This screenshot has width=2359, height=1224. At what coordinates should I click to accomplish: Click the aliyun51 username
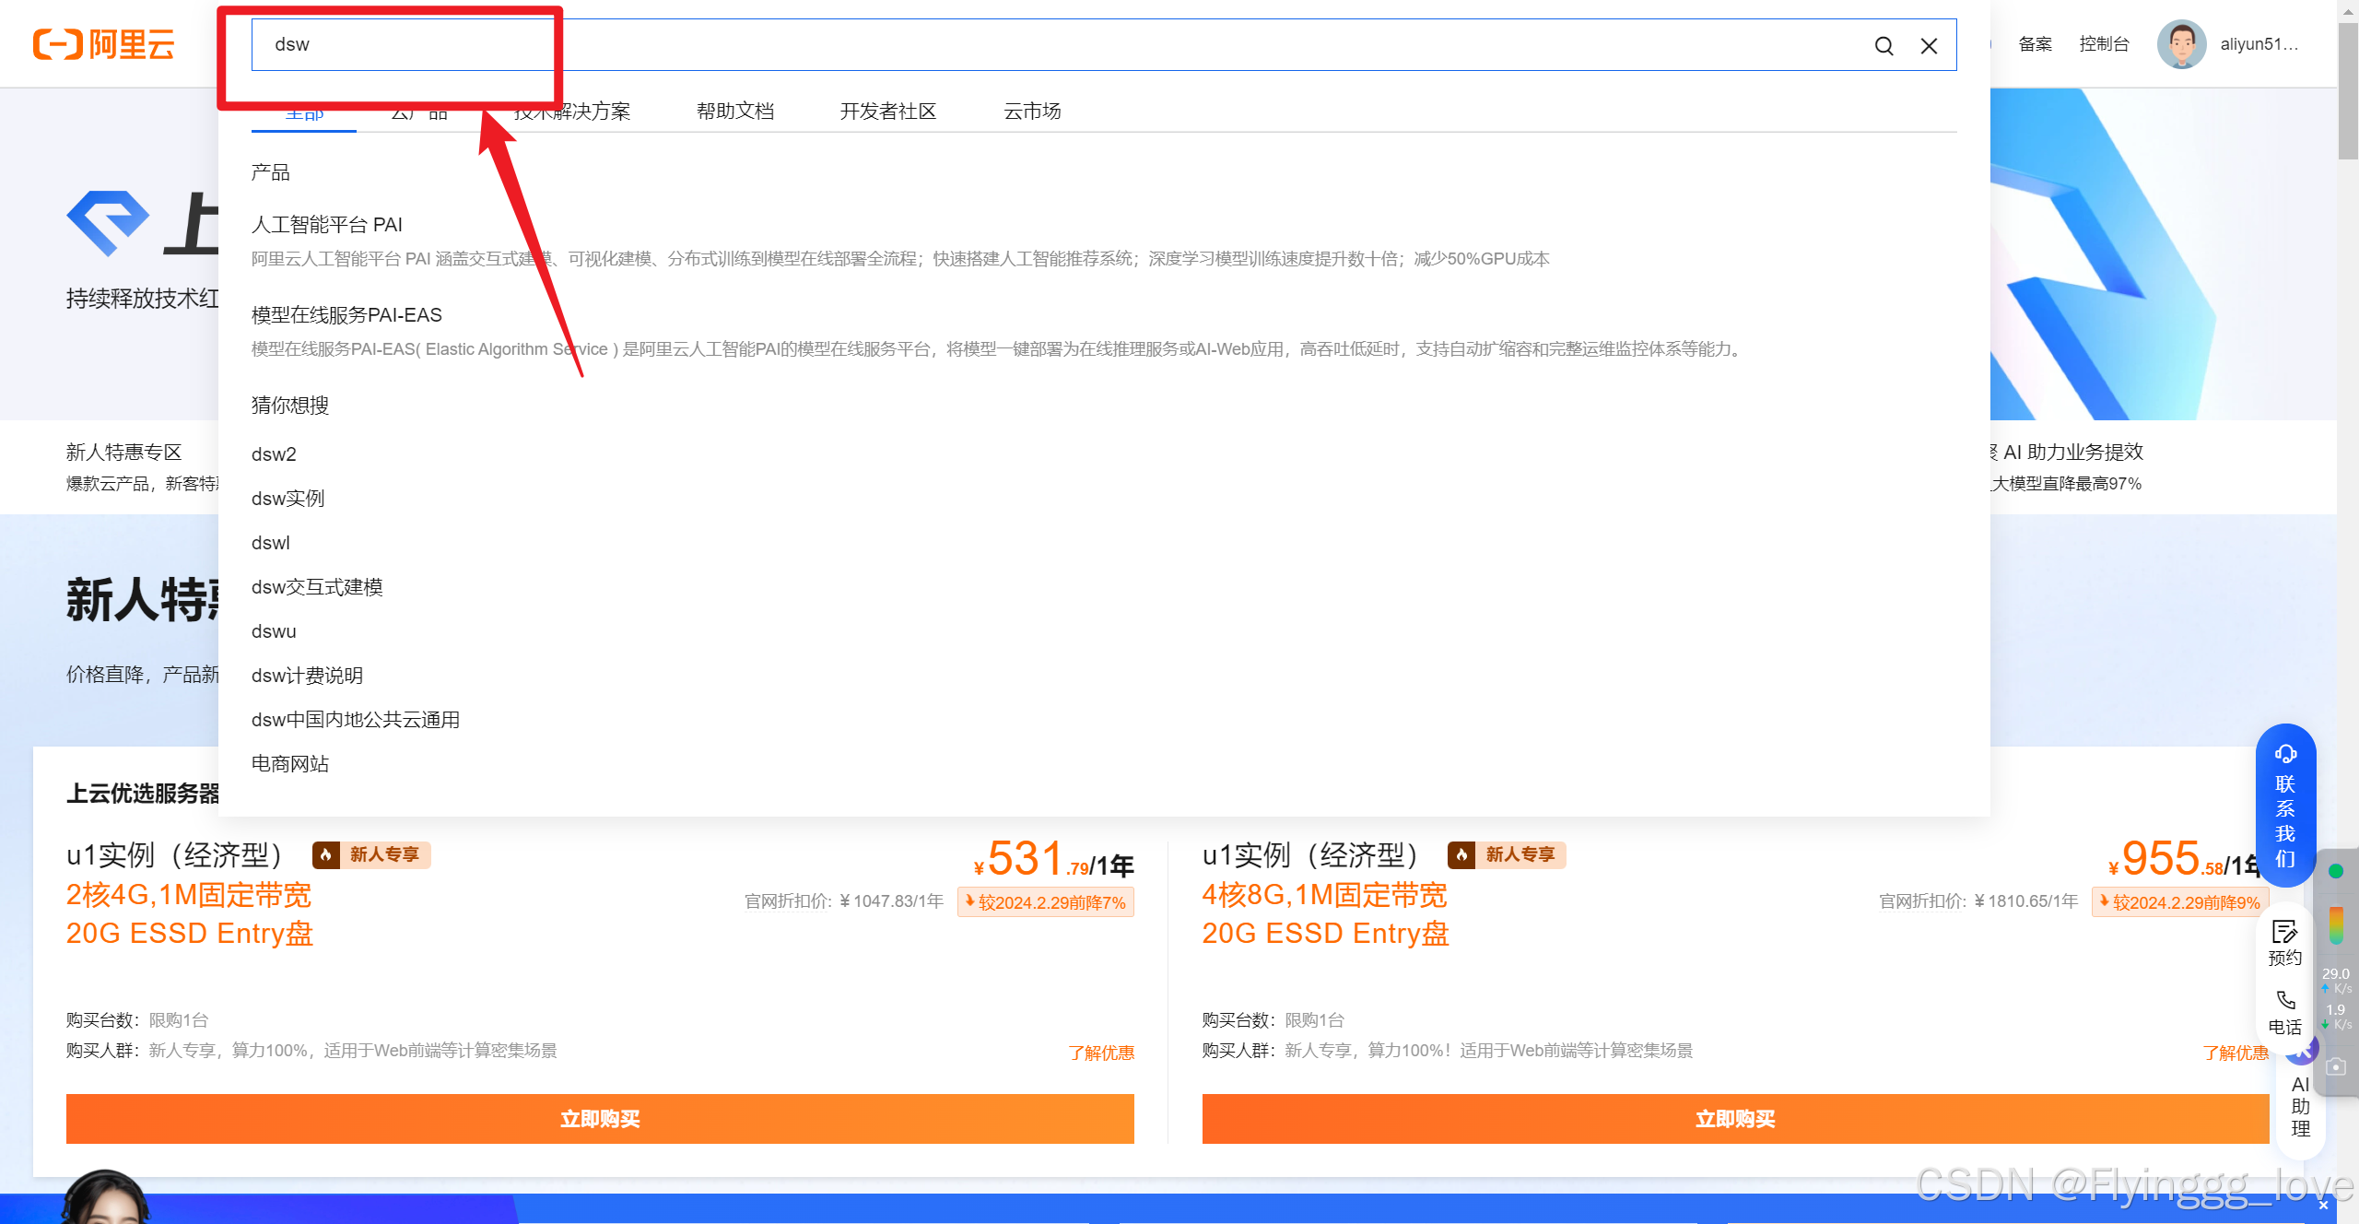coord(2259,44)
